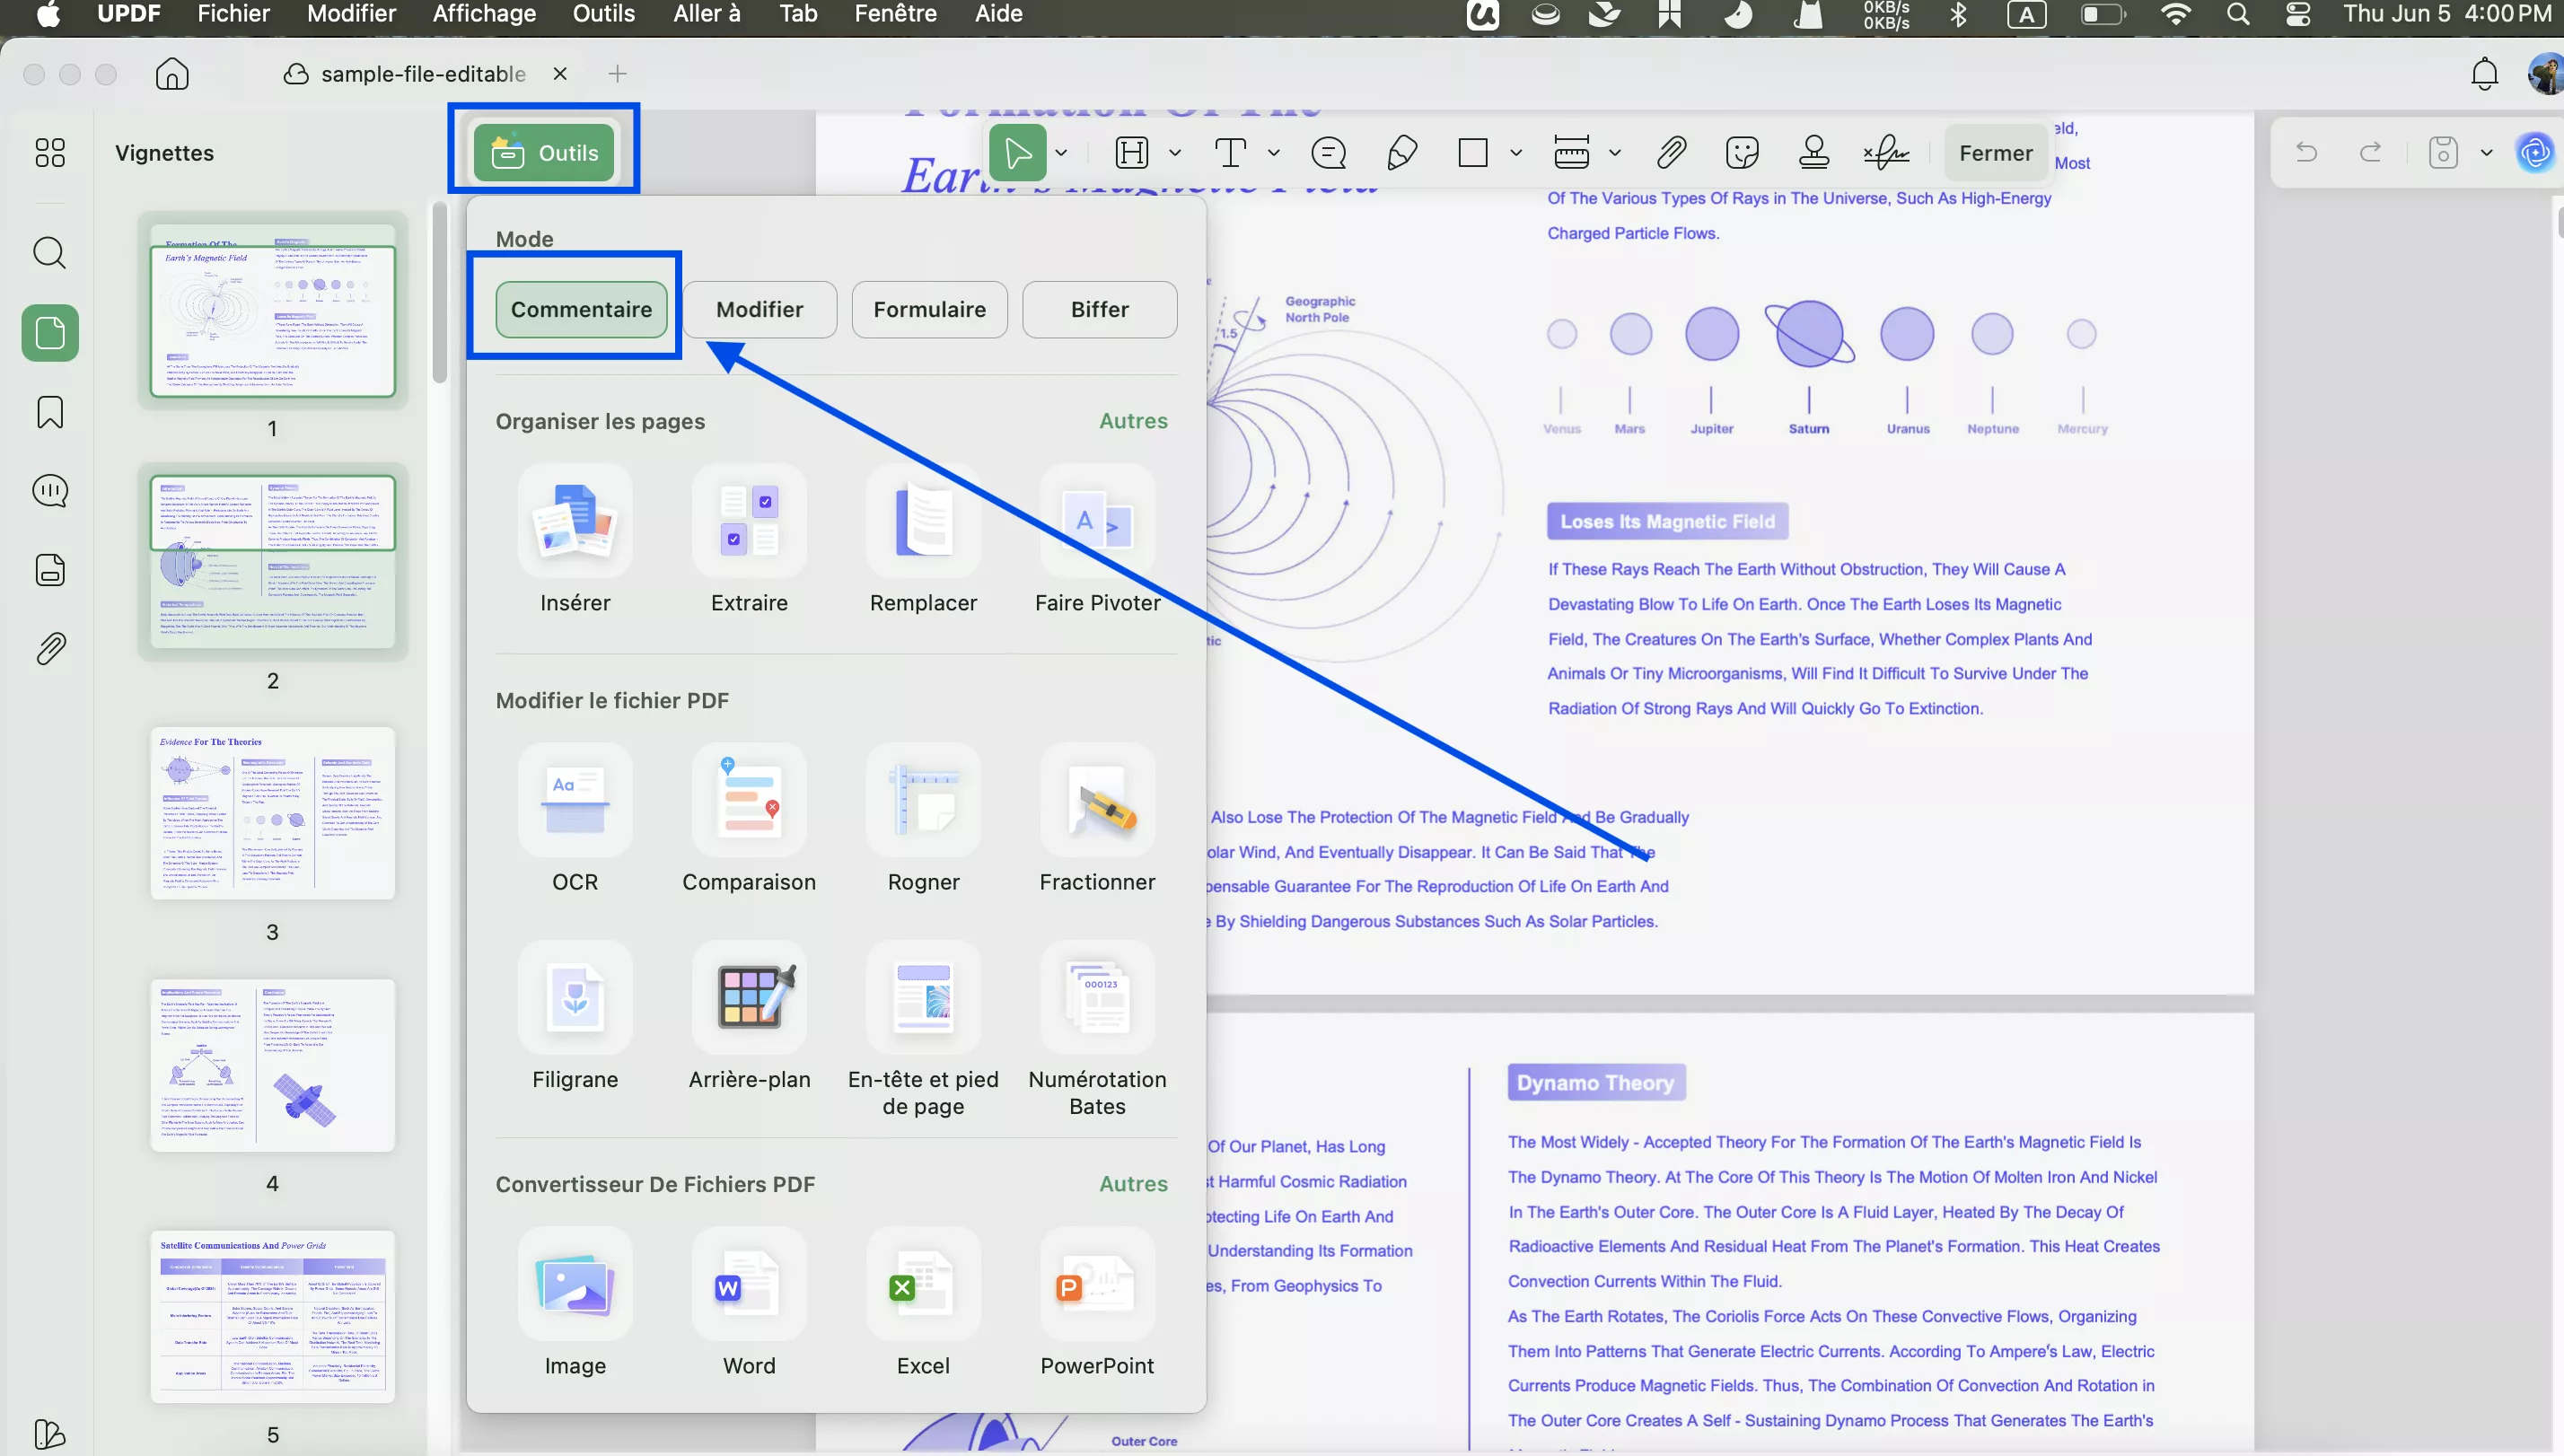Open the Filigrane watermark tool

(x=575, y=998)
